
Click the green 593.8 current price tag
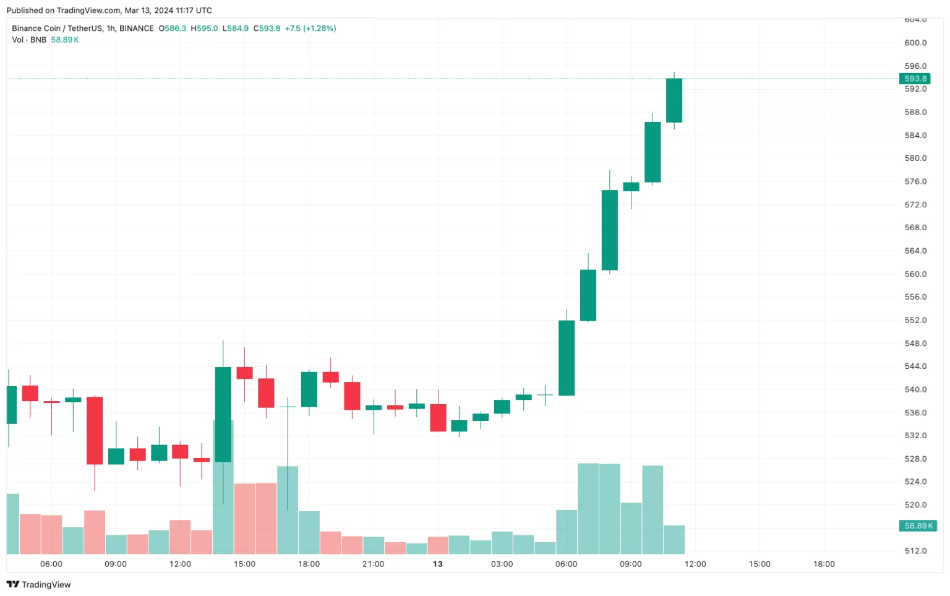(915, 79)
